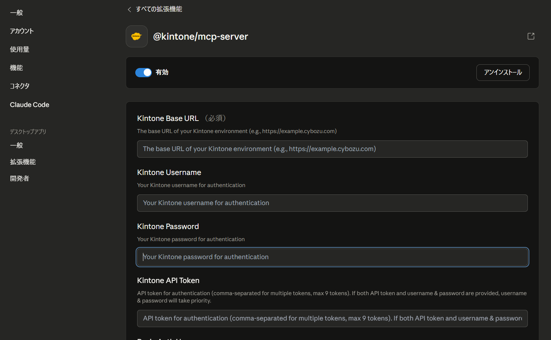551x340 pixels.
Task: Click the 'Your Kintone password for authentication' description
Action: [191, 239]
